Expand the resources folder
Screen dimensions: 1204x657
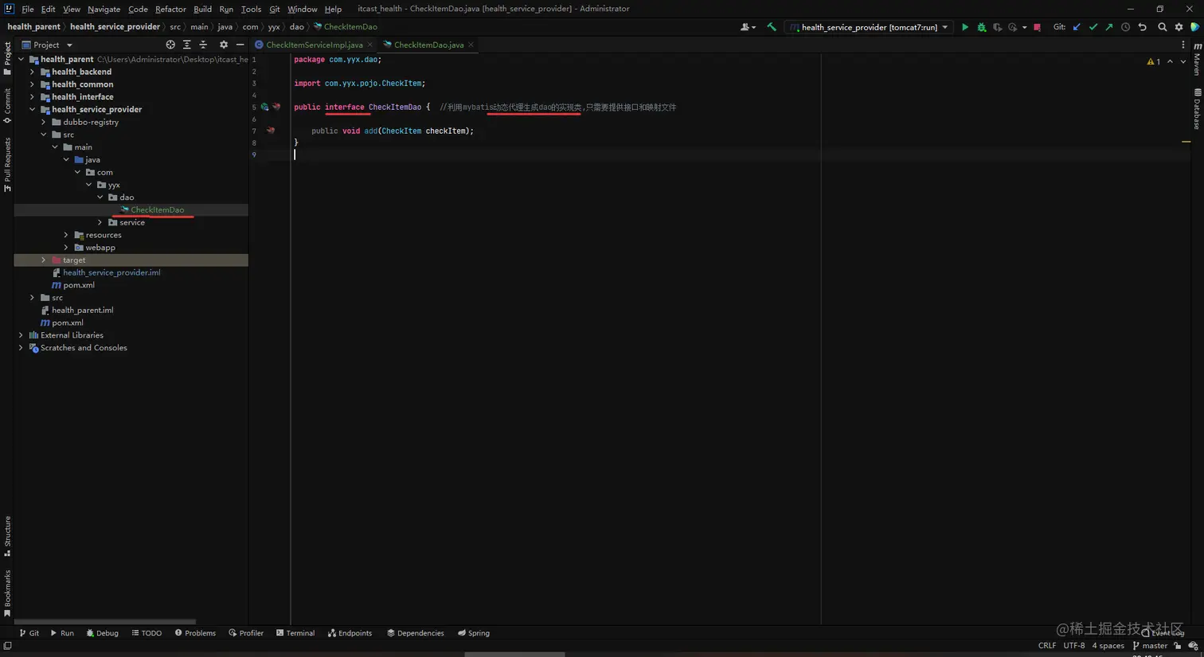tap(66, 235)
